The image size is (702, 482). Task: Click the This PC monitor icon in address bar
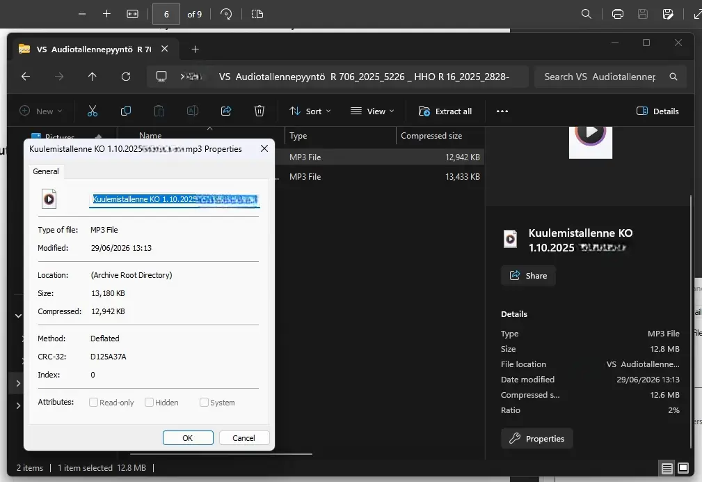tap(161, 77)
